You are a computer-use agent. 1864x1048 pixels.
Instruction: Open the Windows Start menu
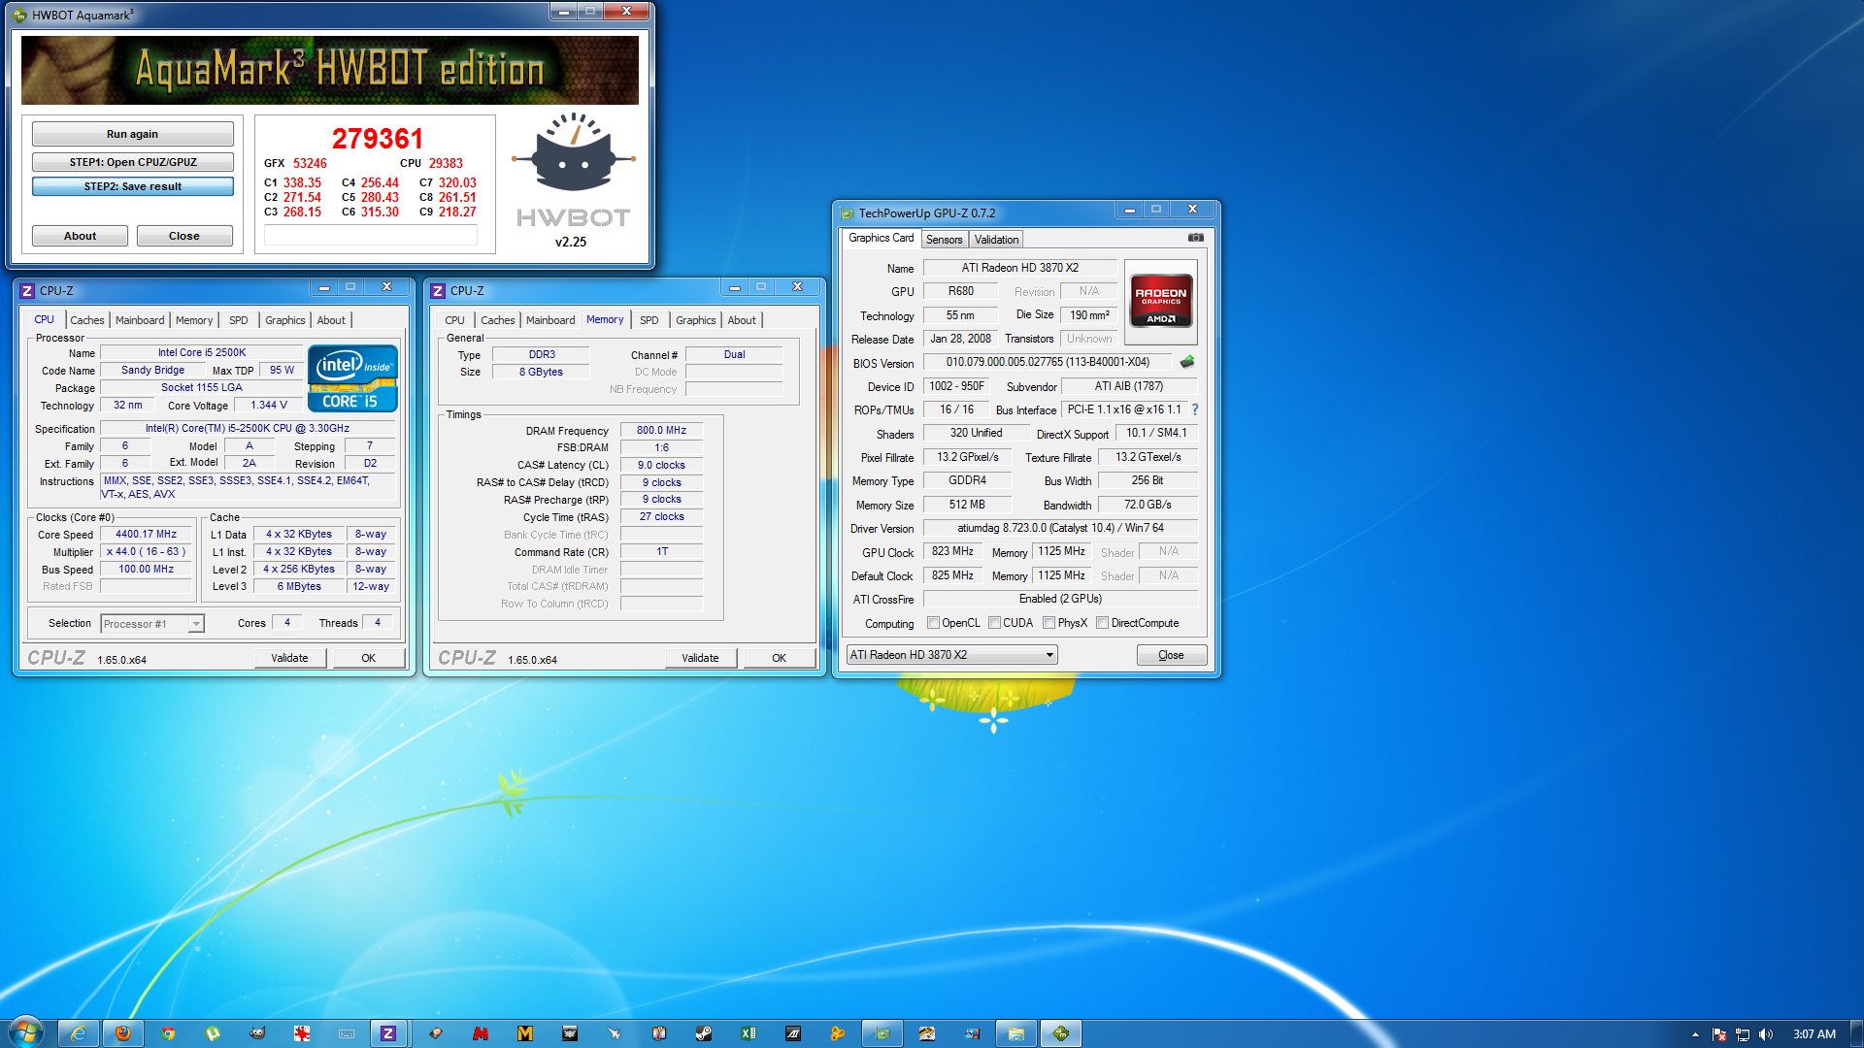[x=26, y=1032]
